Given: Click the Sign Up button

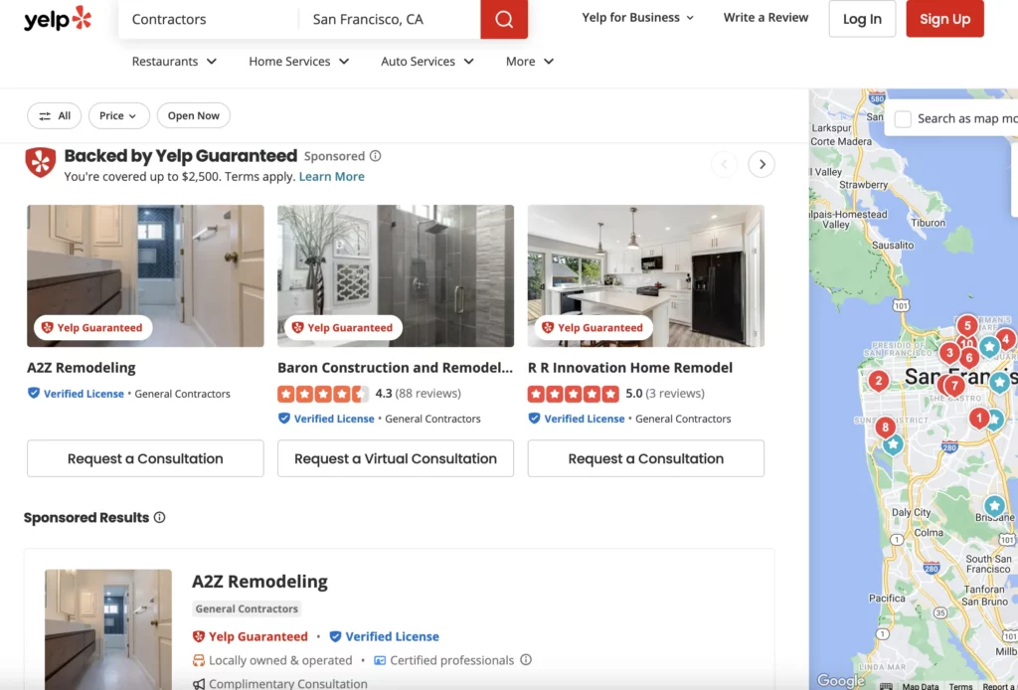Looking at the screenshot, I should pyautogui.click(x=944, y=19).
